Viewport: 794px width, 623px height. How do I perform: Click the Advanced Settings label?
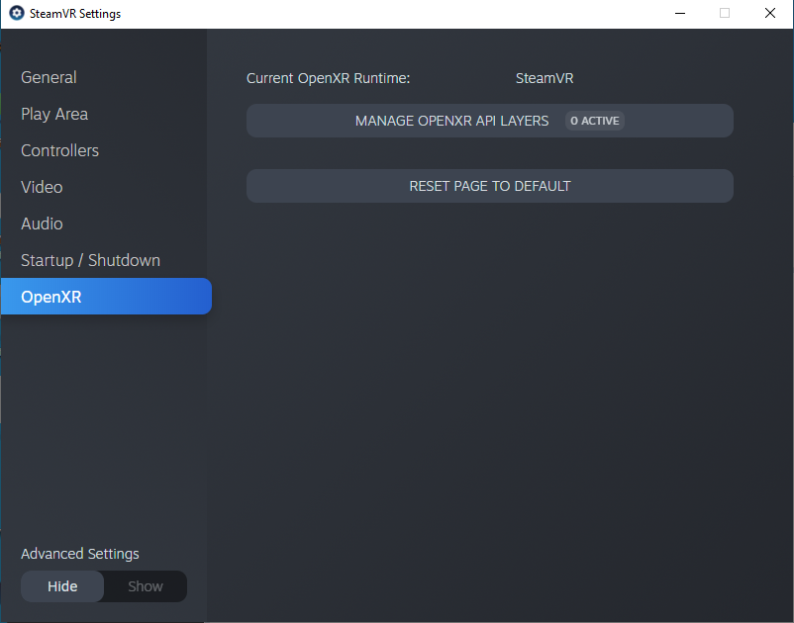[x=80, y=554]
